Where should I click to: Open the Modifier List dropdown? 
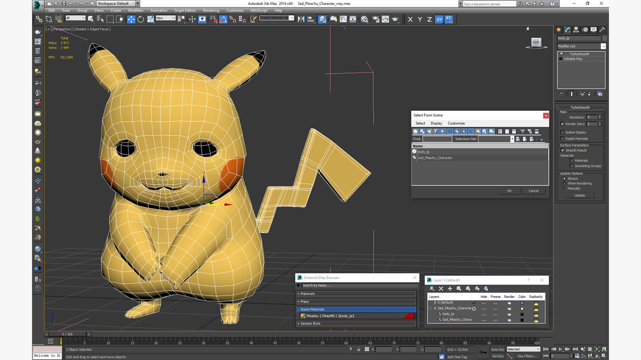coord(603,46)
